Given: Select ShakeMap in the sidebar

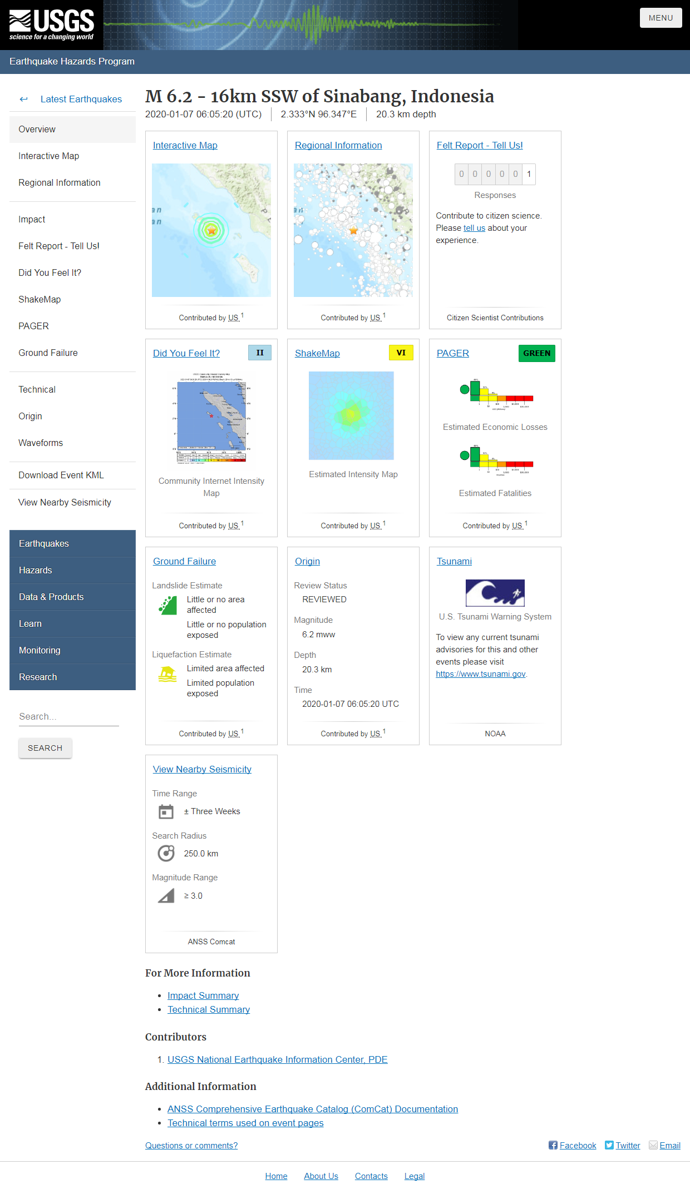Looking at the screenshot, I should 40,299.
